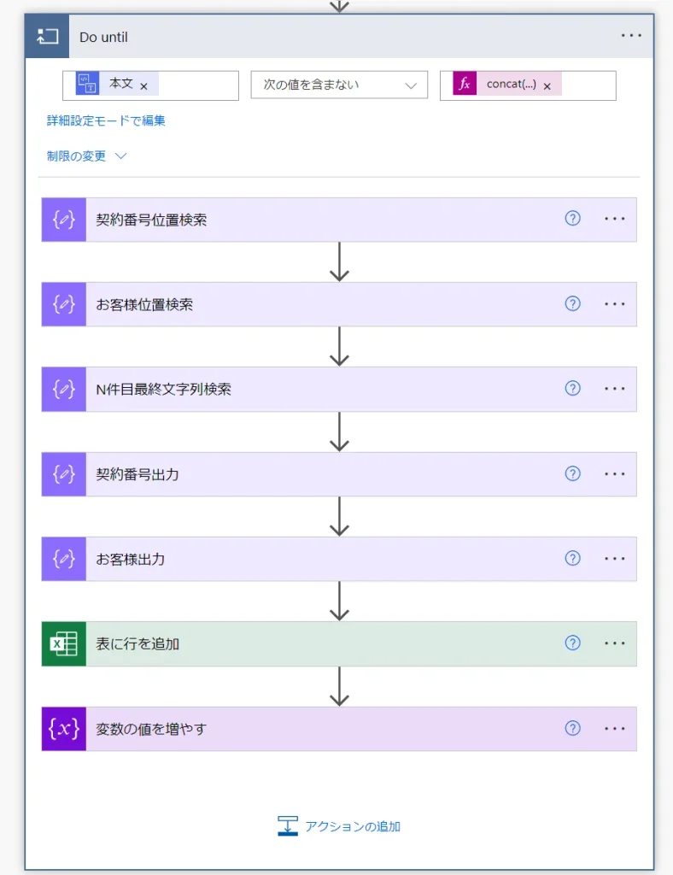The image size is (673, 875).
Task: Click the variable icon on 変数の値を増やす
Action: 64,729
